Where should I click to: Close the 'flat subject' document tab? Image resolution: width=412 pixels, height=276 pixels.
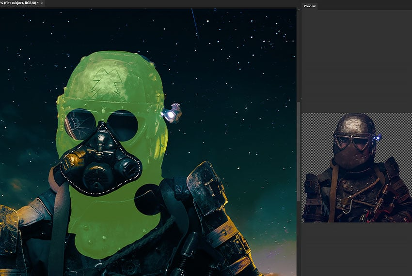(42, 3)
